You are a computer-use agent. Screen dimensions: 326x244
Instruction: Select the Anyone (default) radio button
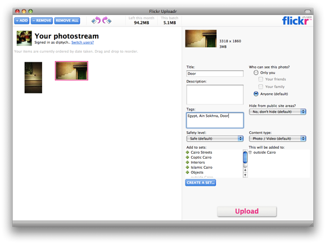click(256, 94)
